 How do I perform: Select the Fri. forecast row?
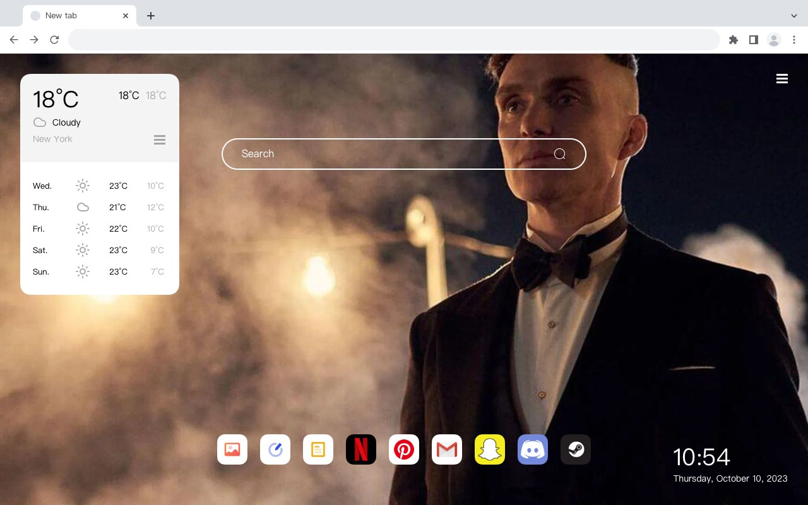click(x=99, y=229)
